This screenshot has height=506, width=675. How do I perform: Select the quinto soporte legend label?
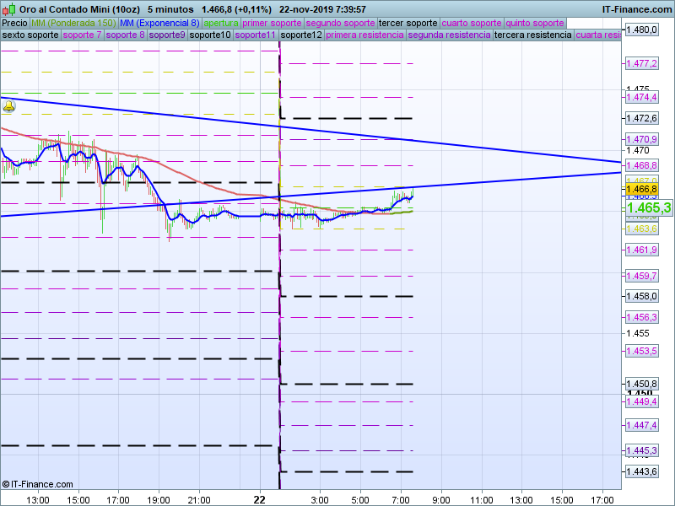(x=535, y=23)
